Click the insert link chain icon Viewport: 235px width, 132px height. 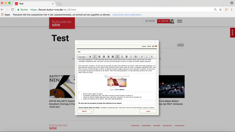click(142, 57)
